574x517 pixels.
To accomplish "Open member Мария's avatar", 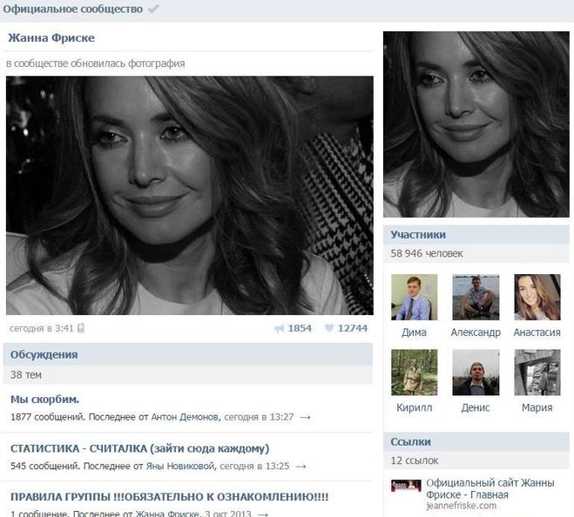I will pyautogui.click(x=537, y=373).
